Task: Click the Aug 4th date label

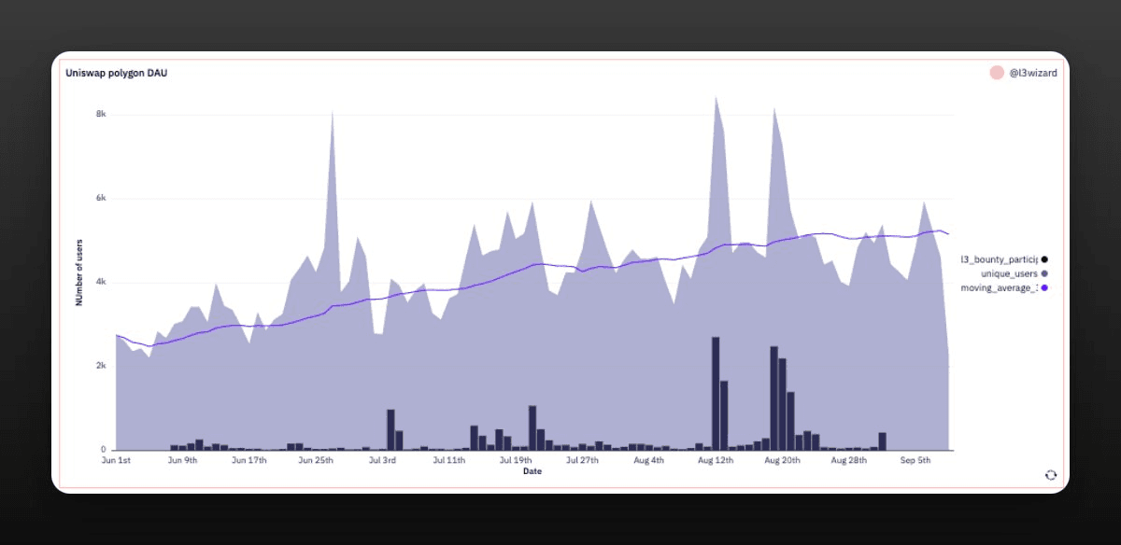Action: point(648,460)
